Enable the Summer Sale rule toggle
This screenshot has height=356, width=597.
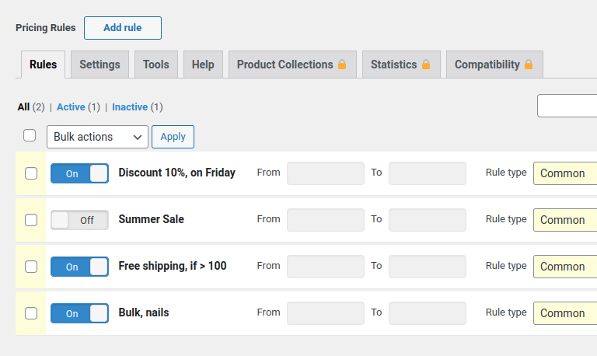(79, 220)
